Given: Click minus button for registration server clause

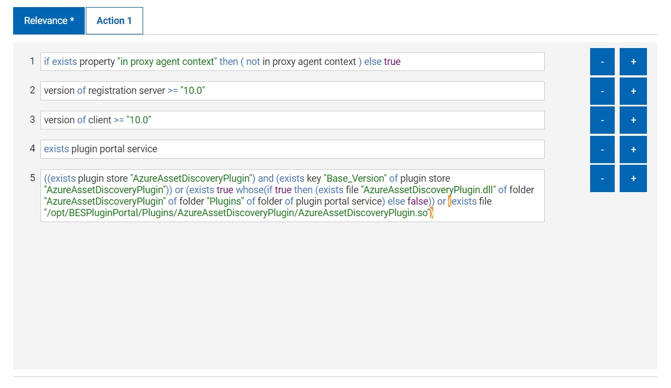Looking at the screenshot, I should point(602,91).
